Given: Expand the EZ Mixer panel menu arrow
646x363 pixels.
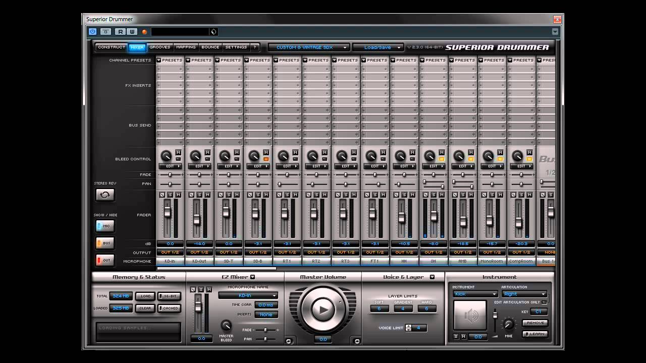Looking at the screenshot, I should pos(253,277).
